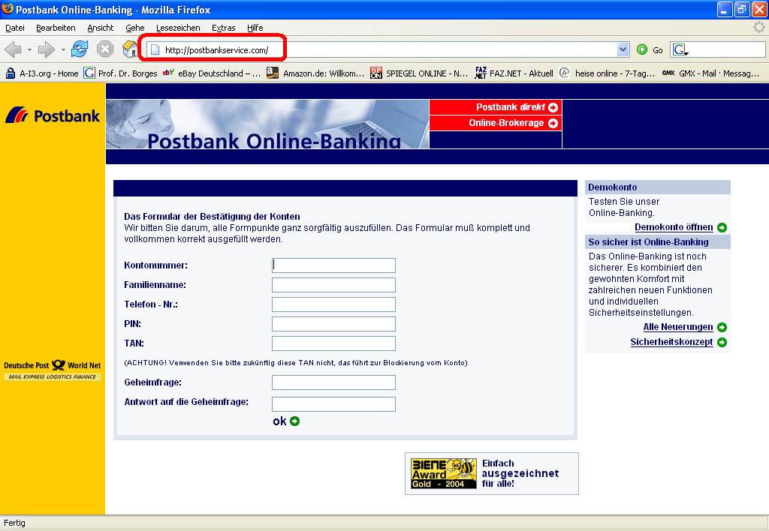Open the Extras menu
769x531 pixels.
click(x=224, y=28)
